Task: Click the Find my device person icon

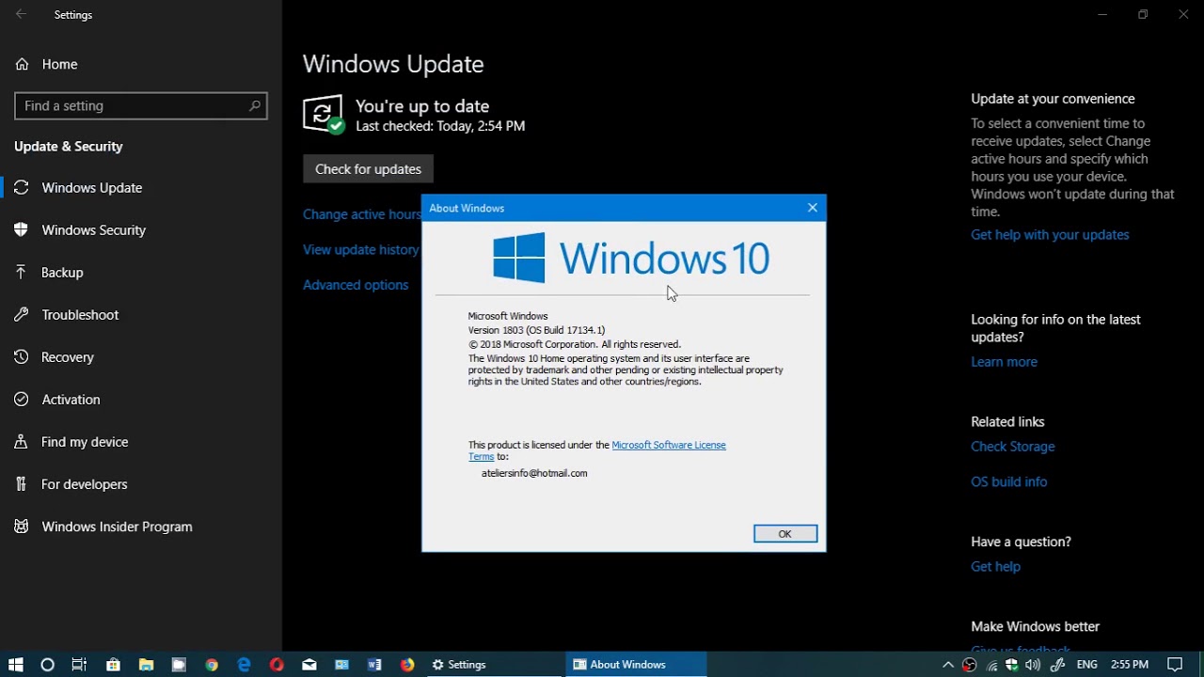Action: click(22, 442)
